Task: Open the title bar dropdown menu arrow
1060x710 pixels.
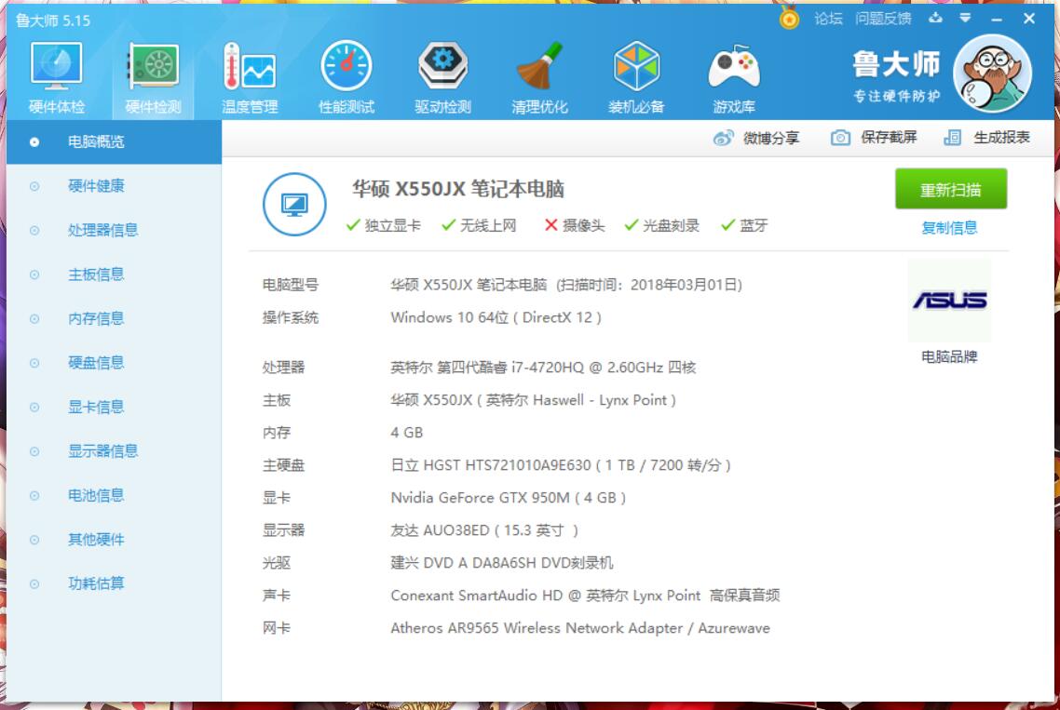Action: [x=965, y=19]
